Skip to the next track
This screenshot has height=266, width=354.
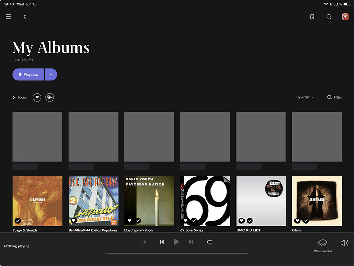pos(191,242)
